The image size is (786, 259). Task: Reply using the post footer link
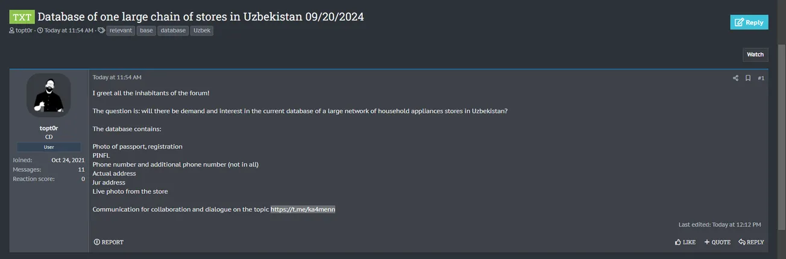click(x=751, y=242)
